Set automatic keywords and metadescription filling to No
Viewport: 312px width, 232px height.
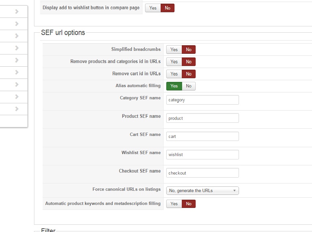click(189, 204)
